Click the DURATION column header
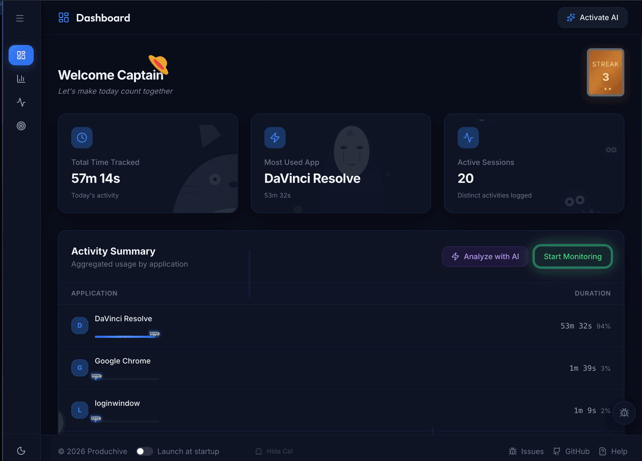Image resolution: width=642 pixels, height=461 pixels. point(593,293)
